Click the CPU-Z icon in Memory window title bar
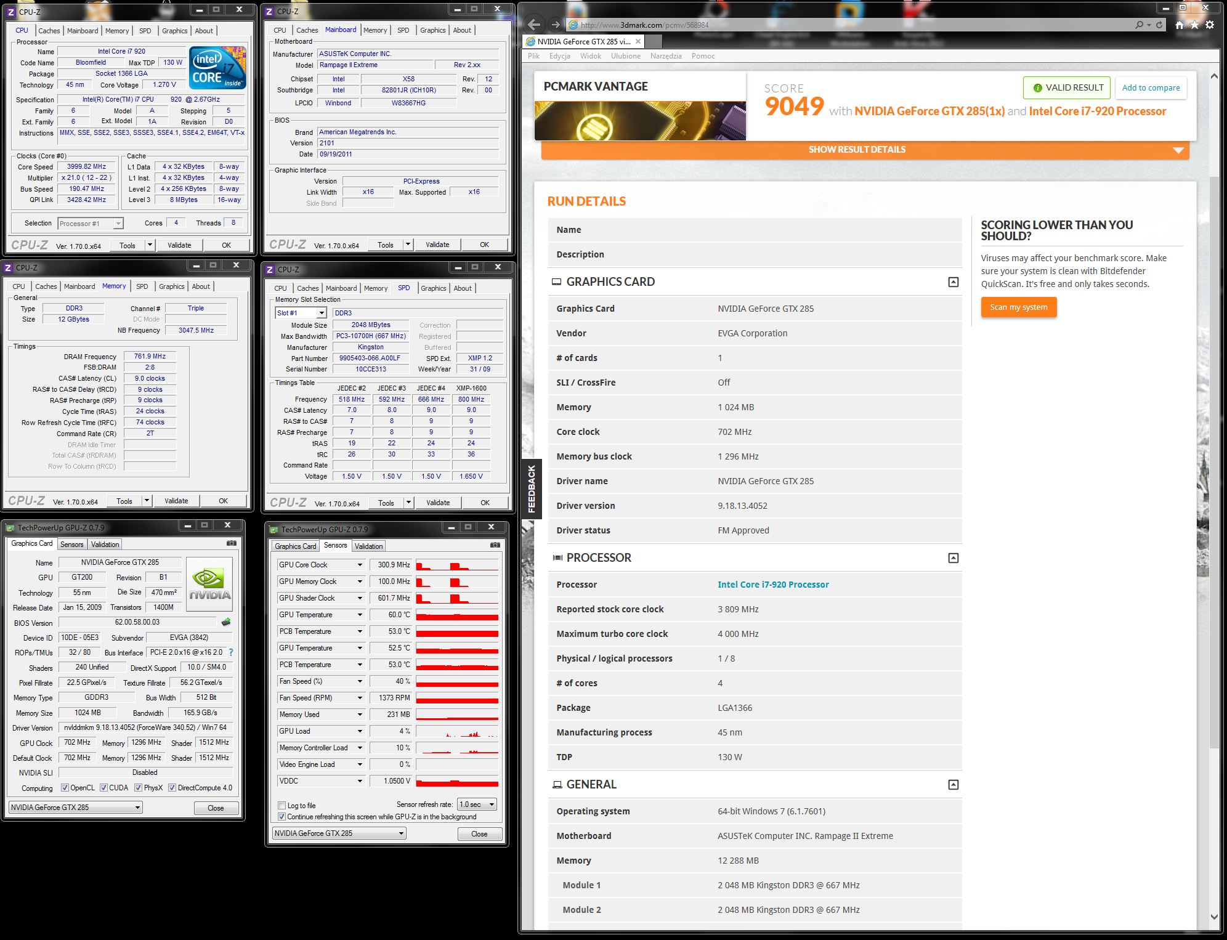This screenshot has height=940, width=1227. tap(8, 267)
